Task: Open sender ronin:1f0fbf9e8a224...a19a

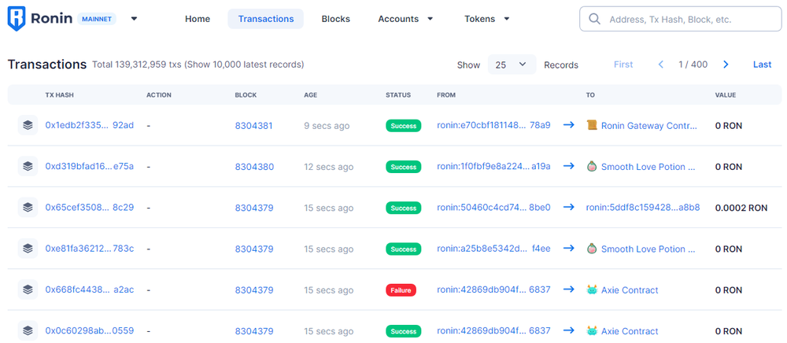Action: tap(494, 167)
